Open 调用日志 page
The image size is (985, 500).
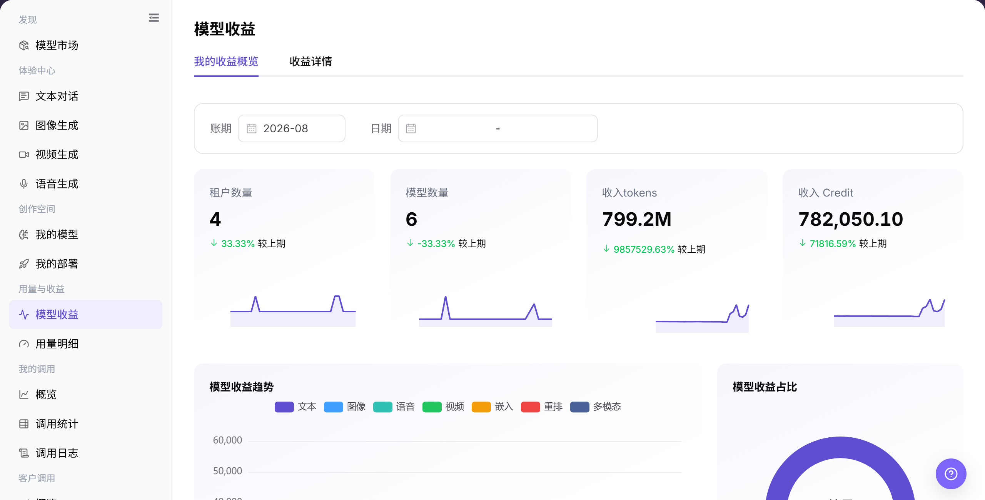point(86,453)
